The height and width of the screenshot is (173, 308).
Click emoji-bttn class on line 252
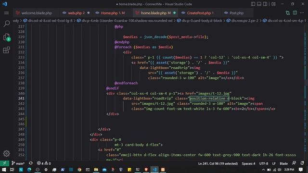[x=131, y=155]
